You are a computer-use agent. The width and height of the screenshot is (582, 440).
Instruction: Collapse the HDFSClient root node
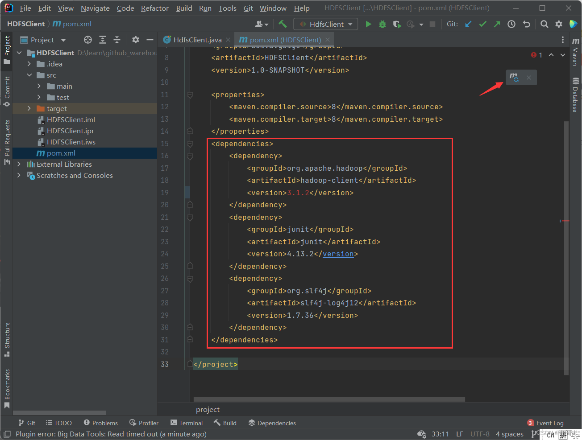coord(19,53)
